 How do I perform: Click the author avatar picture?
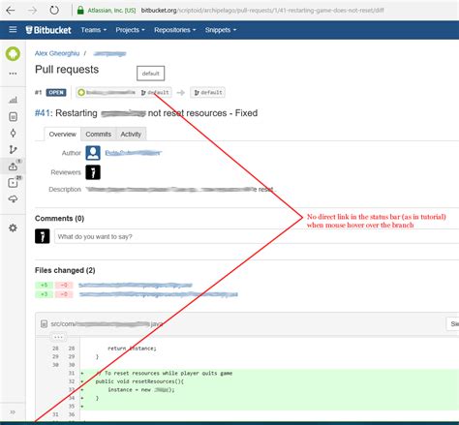point(93,153)
